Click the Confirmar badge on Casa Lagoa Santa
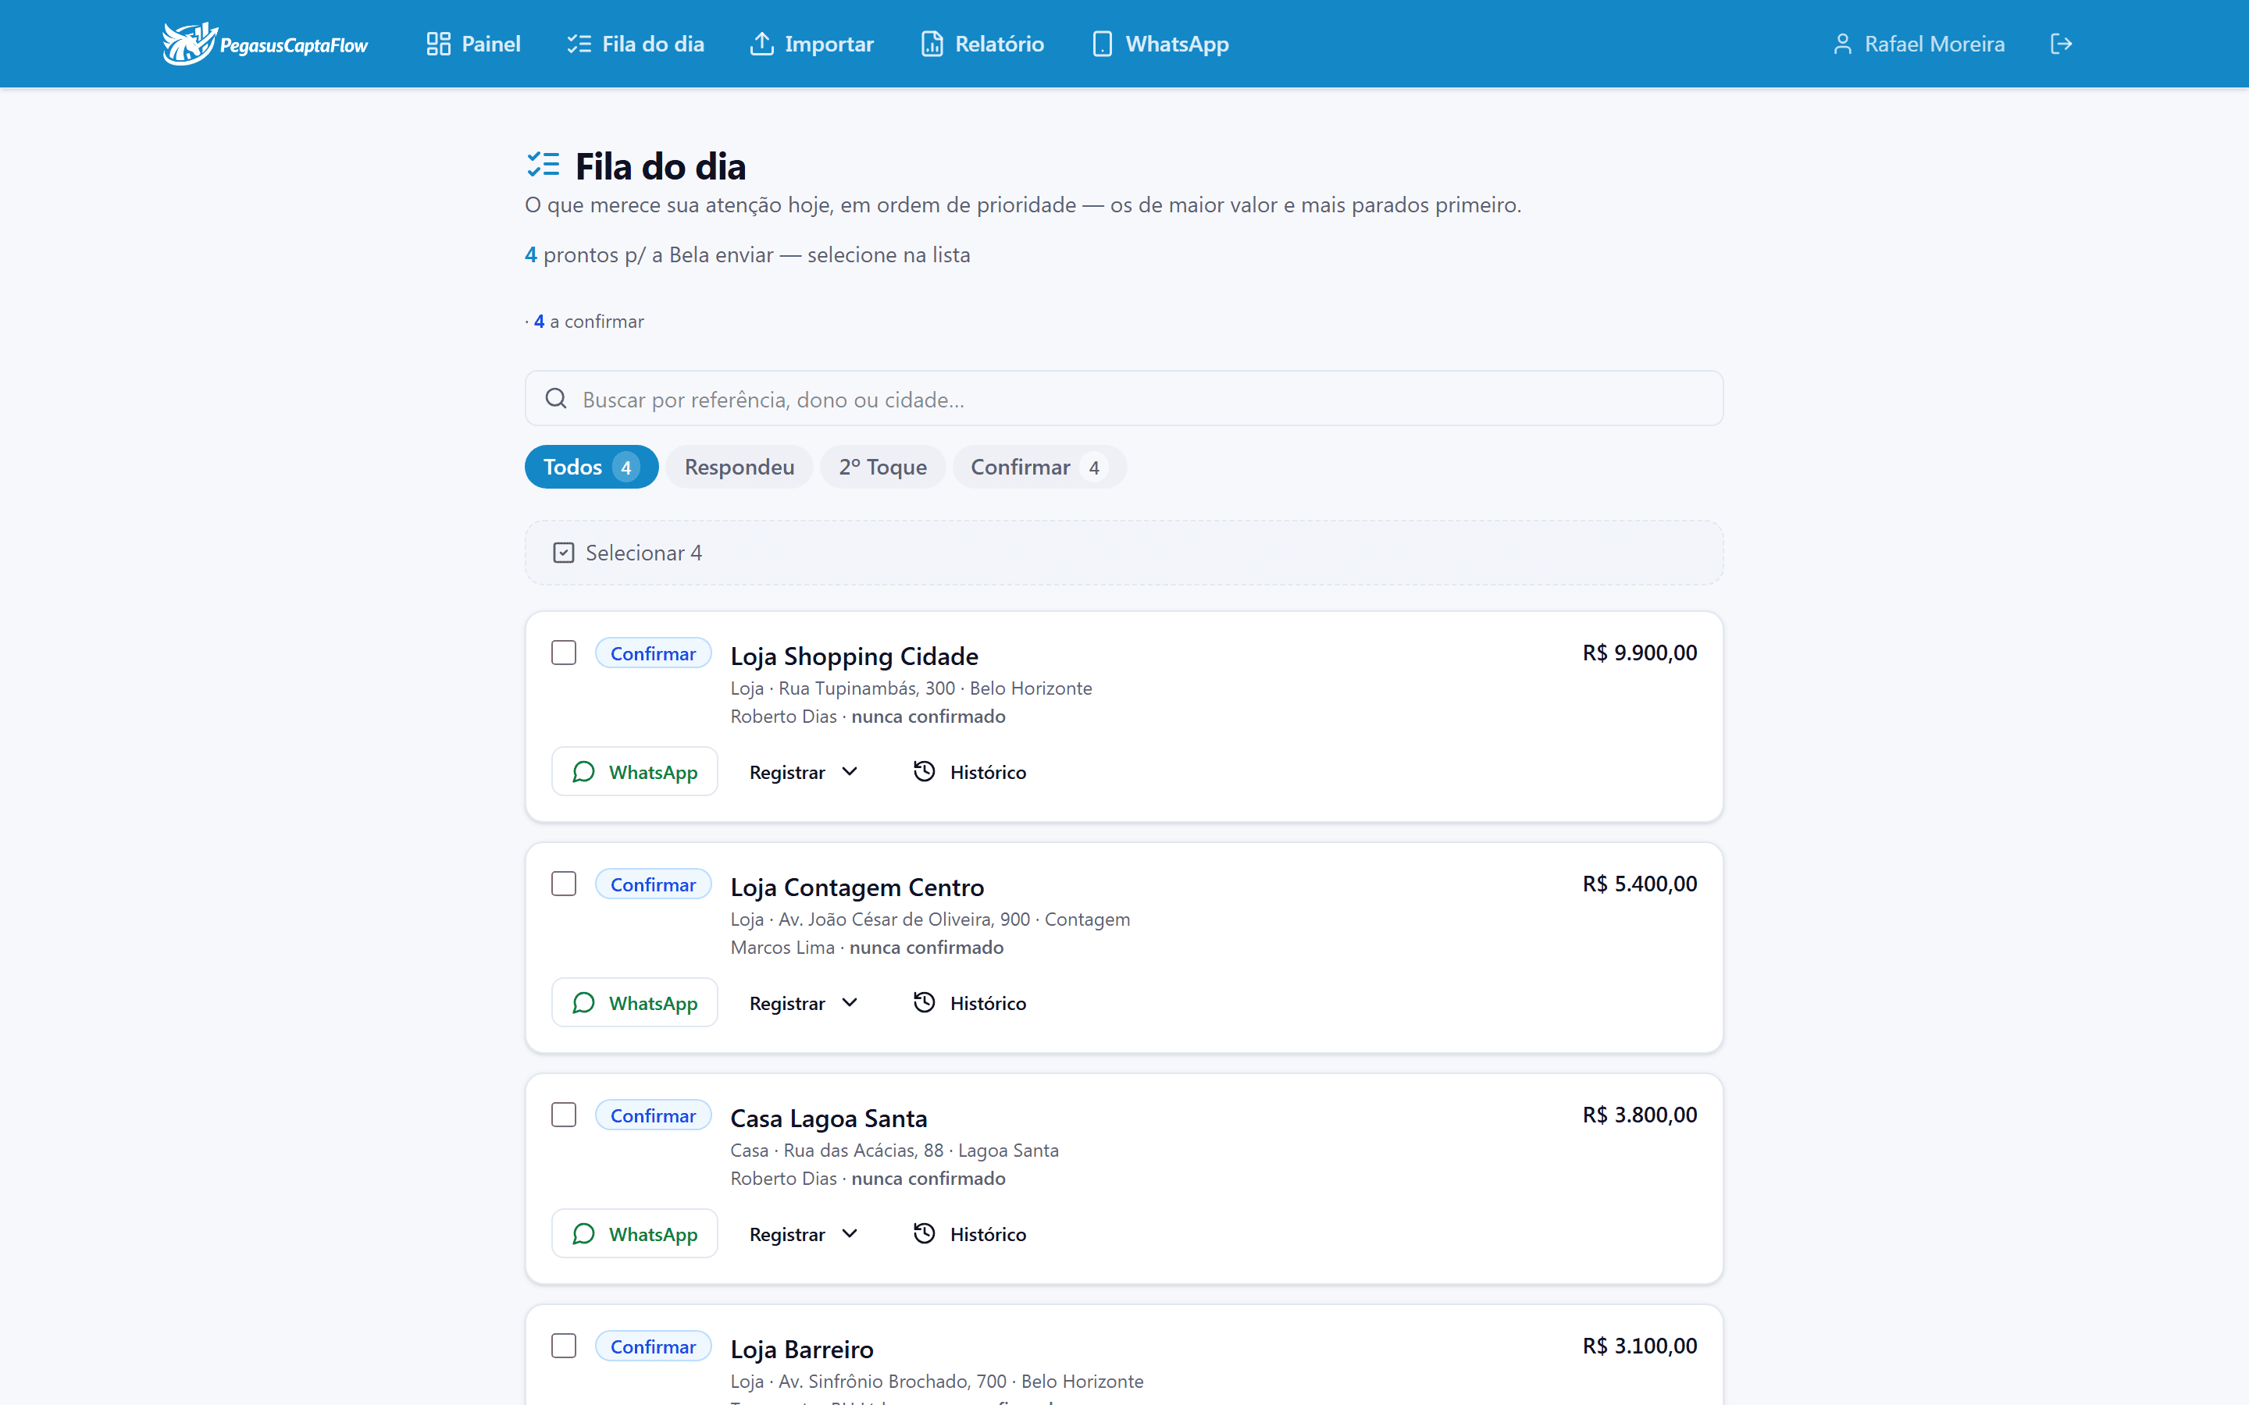This screenshot has height=1405, width=2249. click(x=654, y=1115)
